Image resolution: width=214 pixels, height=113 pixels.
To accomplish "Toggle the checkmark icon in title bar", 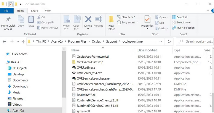I will [x=11, y=4].
